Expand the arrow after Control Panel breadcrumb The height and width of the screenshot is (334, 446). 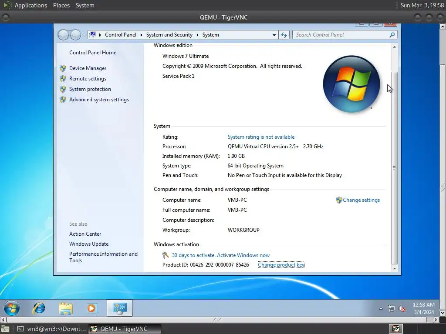(142, 35)
